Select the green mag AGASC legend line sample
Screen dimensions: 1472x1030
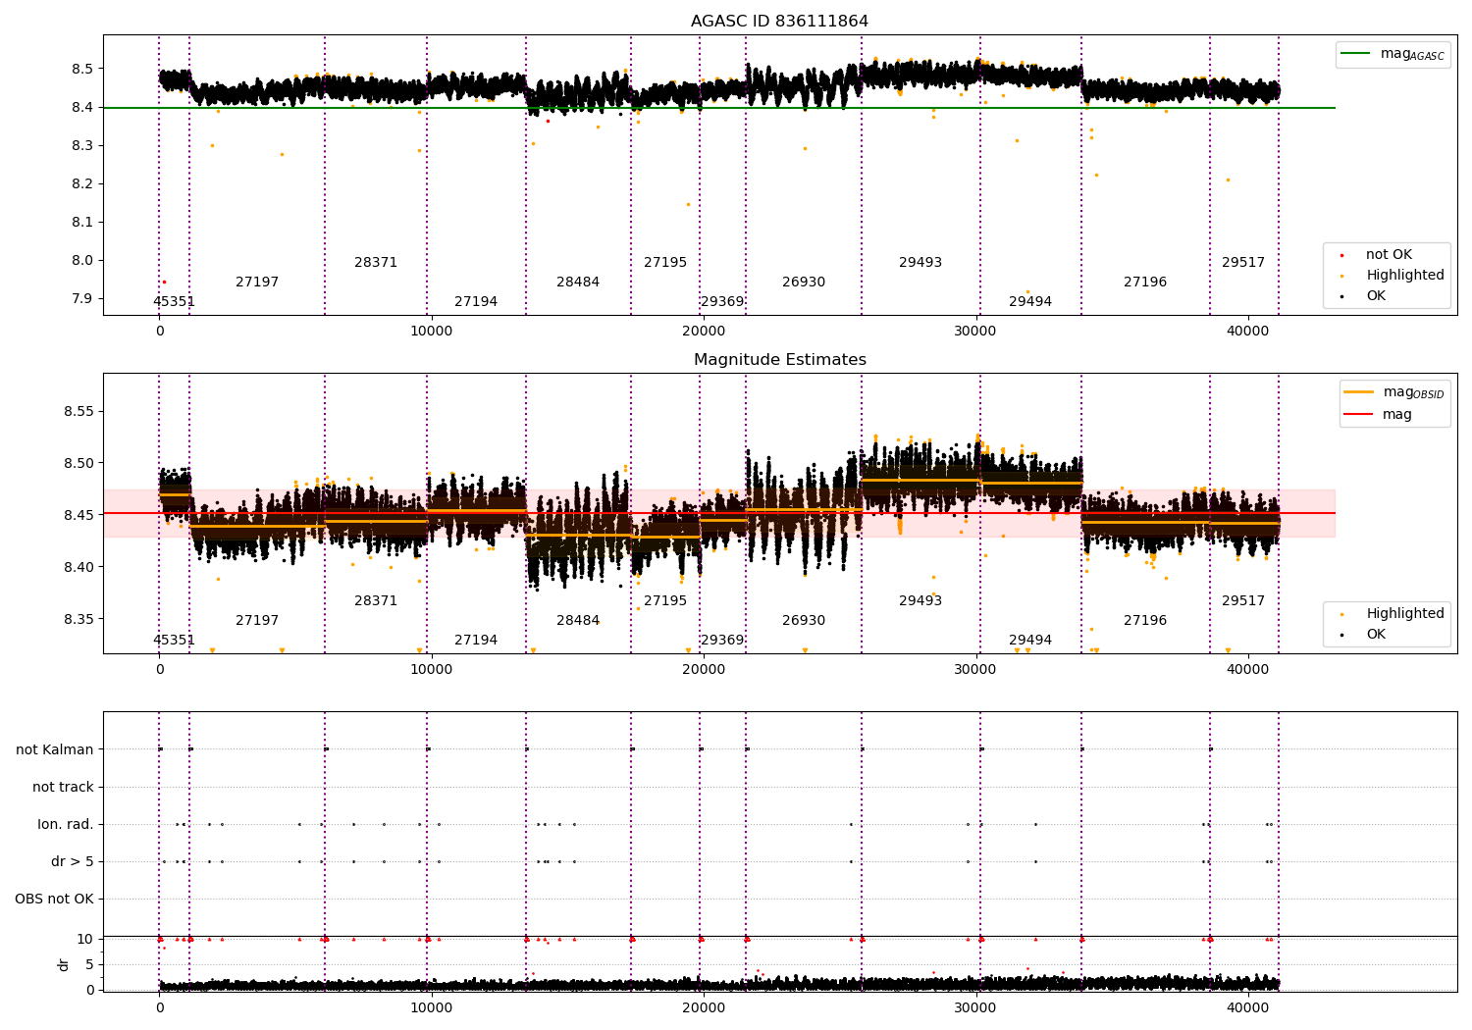coord(1355,54)
